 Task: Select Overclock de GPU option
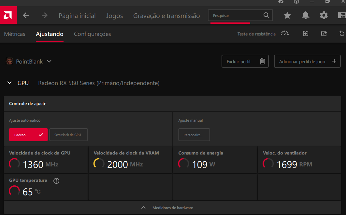pos(68,135)
